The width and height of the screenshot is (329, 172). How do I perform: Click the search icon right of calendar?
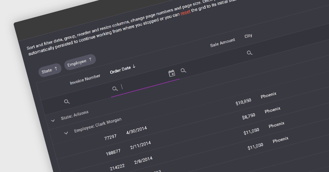(x=183, y=71)
